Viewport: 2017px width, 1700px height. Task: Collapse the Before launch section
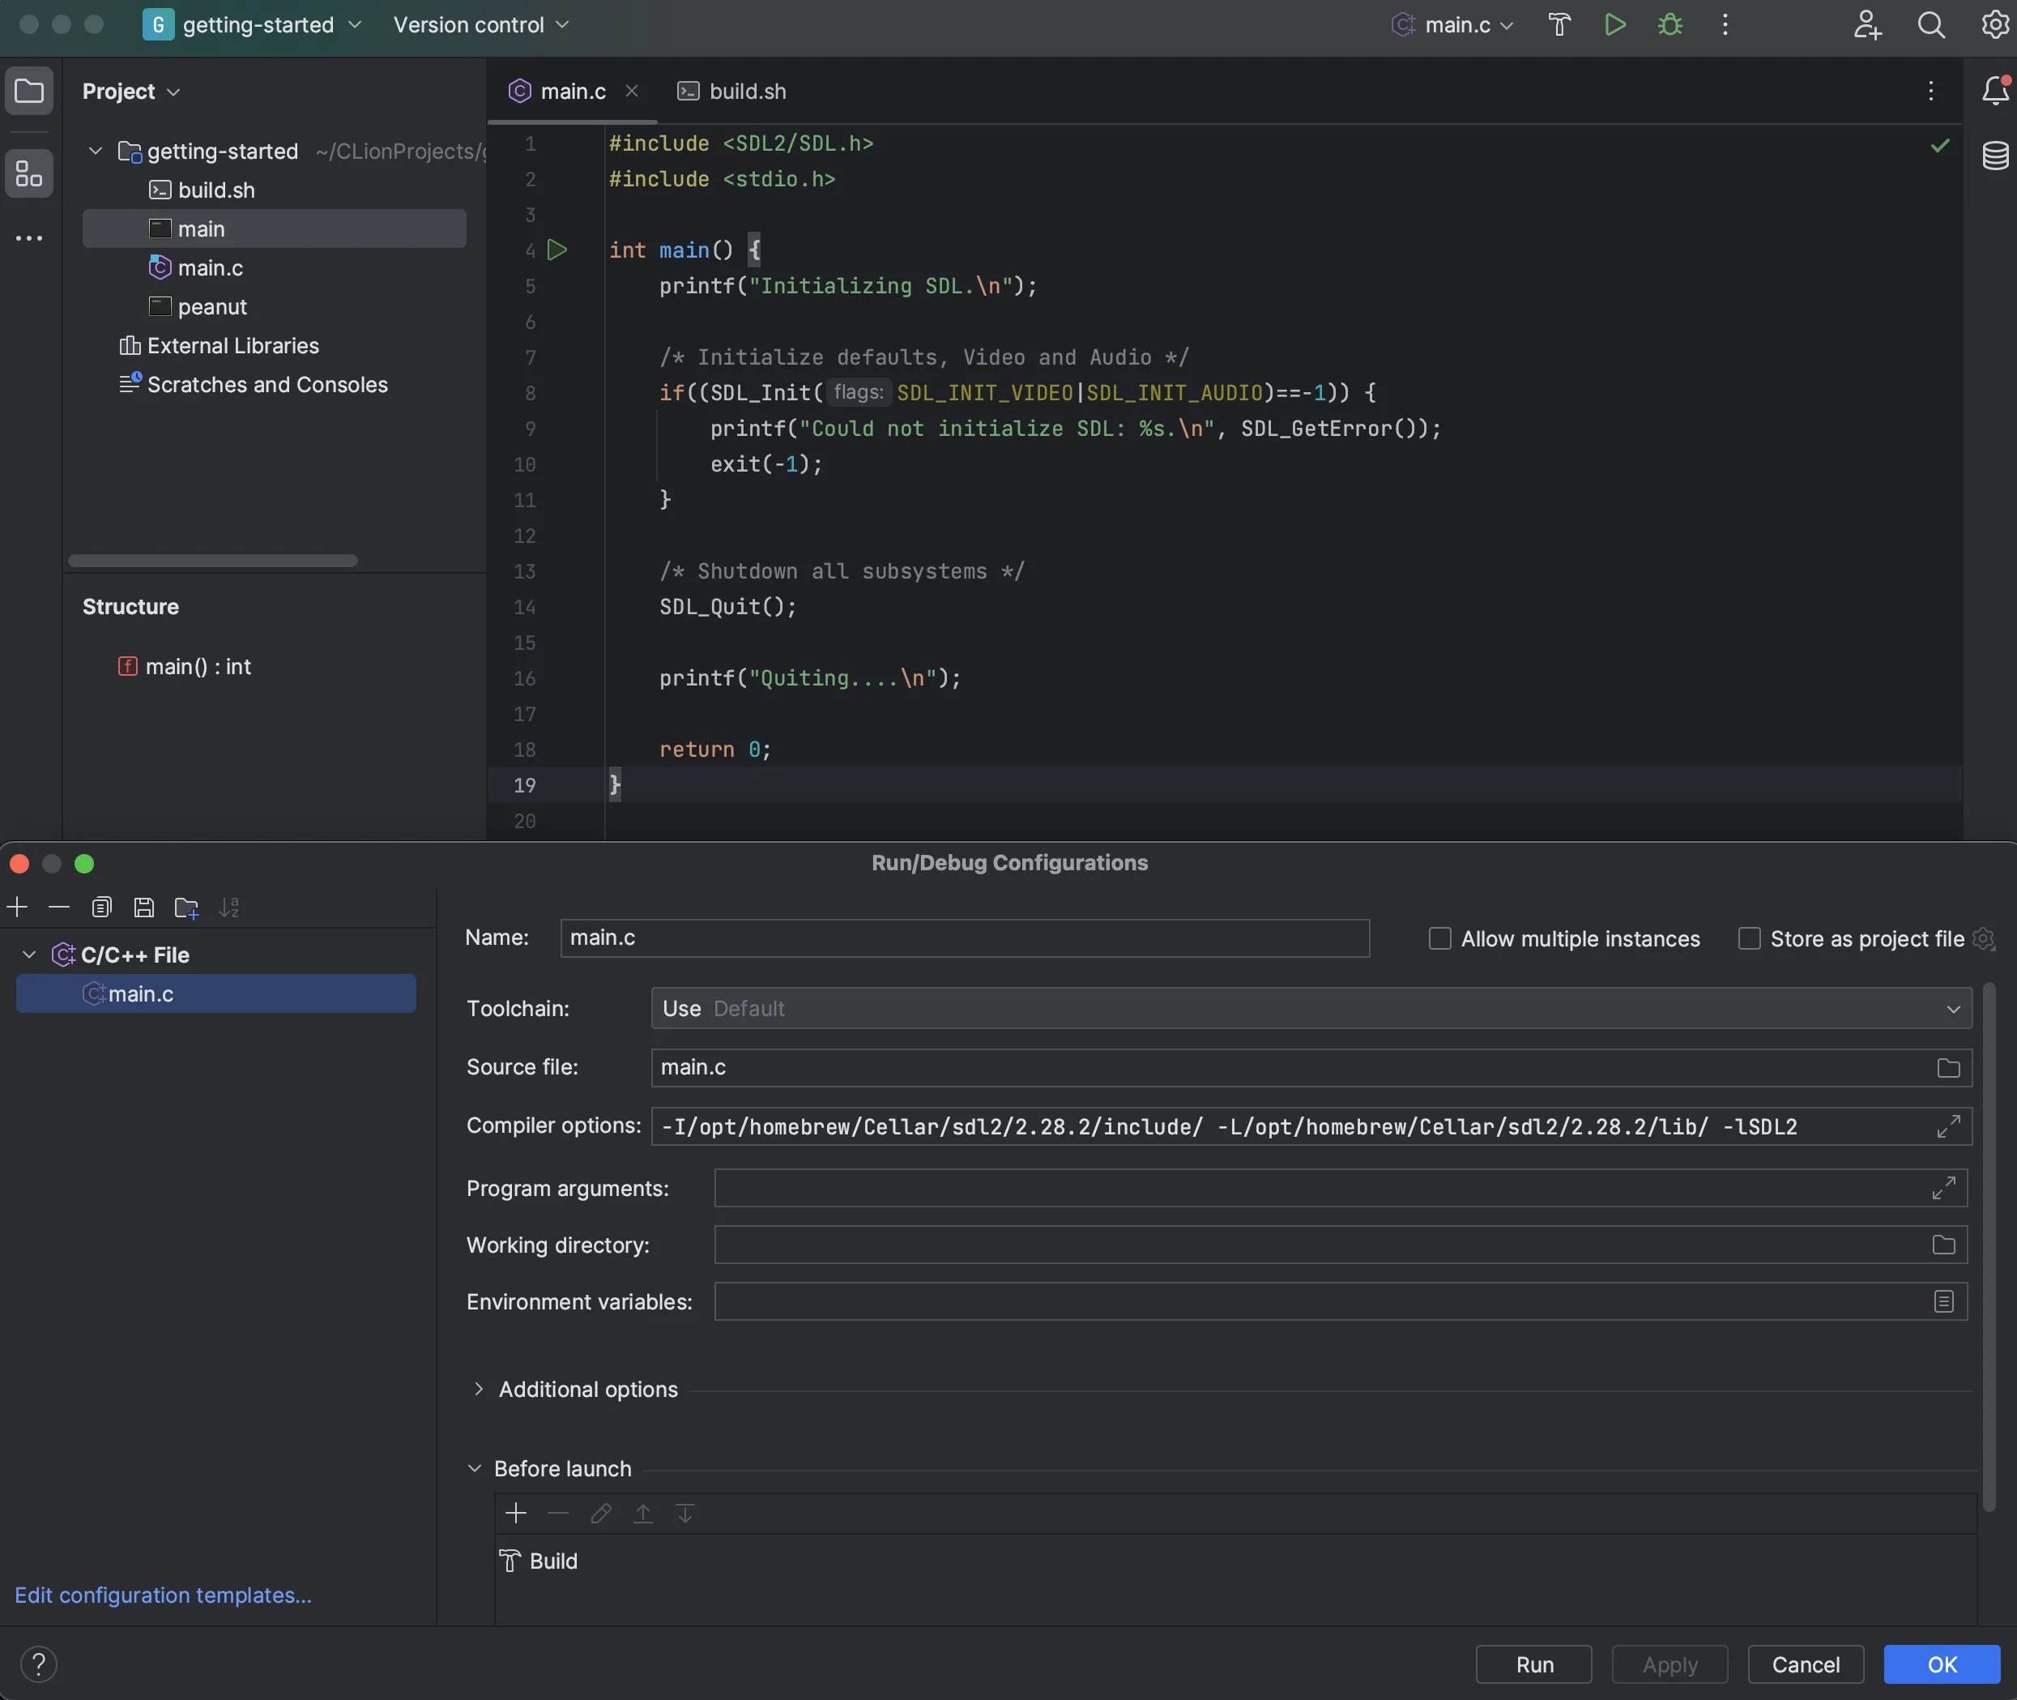[x=475, y=1469]
